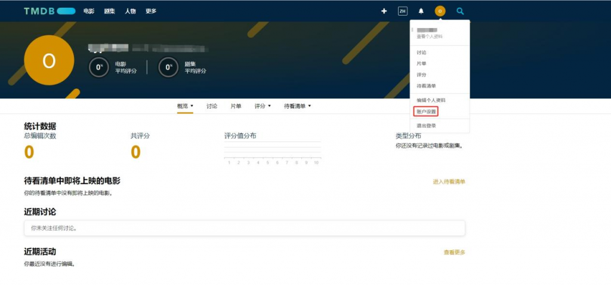Choose 待看清单 in the avatar dropdown menu
Image resolution: width=611 pixels, height=286 pixels.
point(426,86)
